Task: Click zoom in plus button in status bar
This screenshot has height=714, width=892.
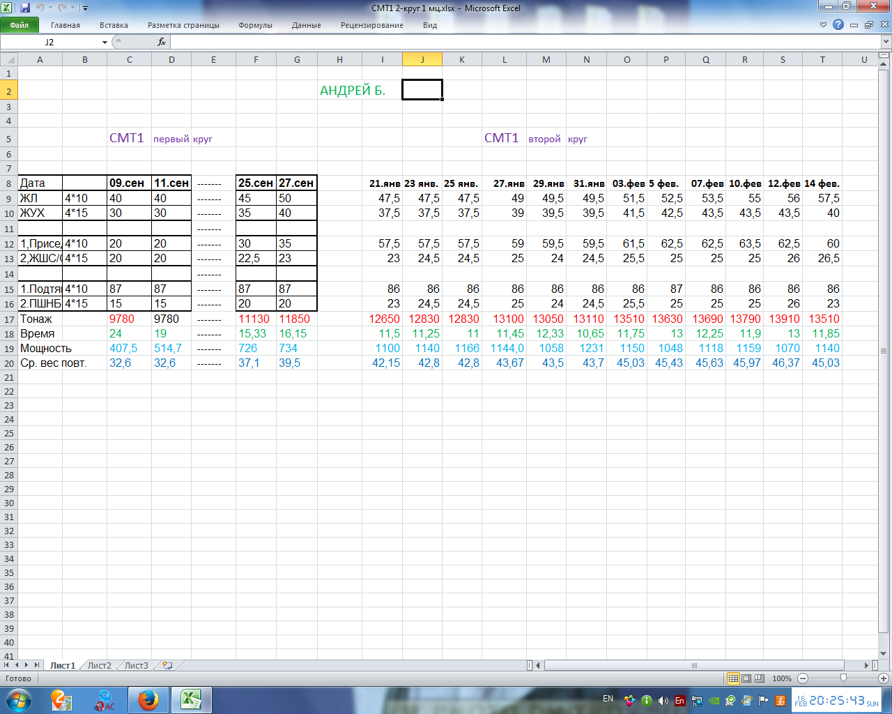Action: coord(884,678)
